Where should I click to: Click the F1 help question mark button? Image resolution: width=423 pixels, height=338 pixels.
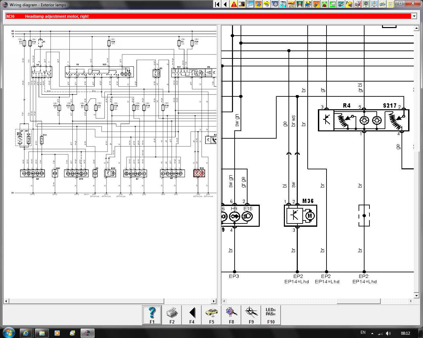coord(152,315)
